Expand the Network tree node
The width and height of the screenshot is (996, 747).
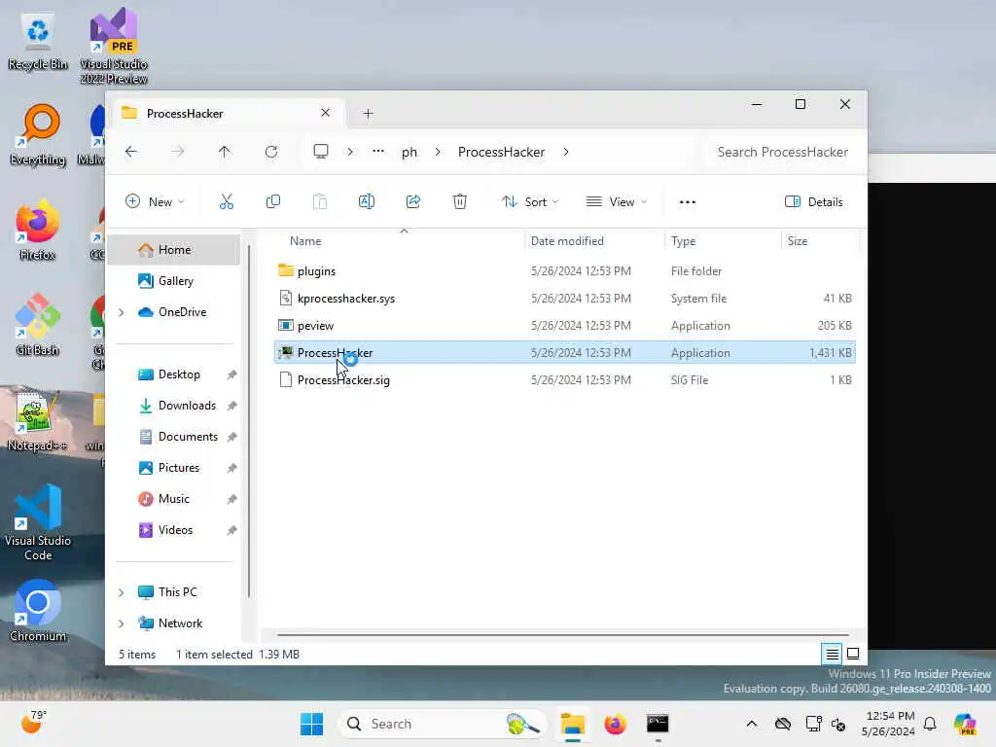(x=122, y=623)
